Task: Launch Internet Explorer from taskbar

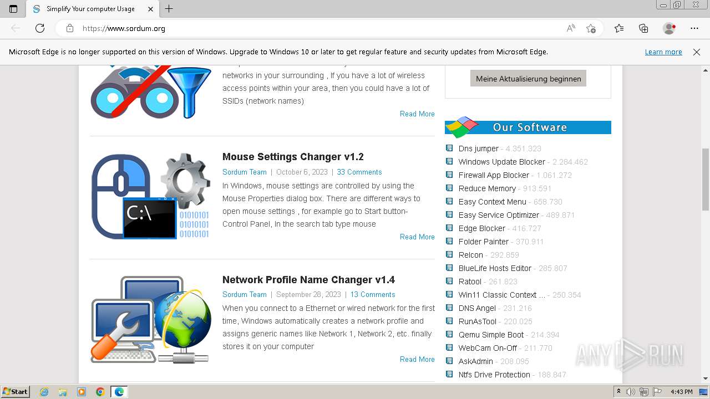Action: point(44,392)
